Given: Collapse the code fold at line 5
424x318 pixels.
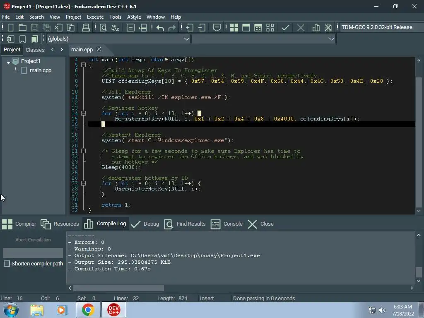Looking at the screenshot, I should coord(84,65).
